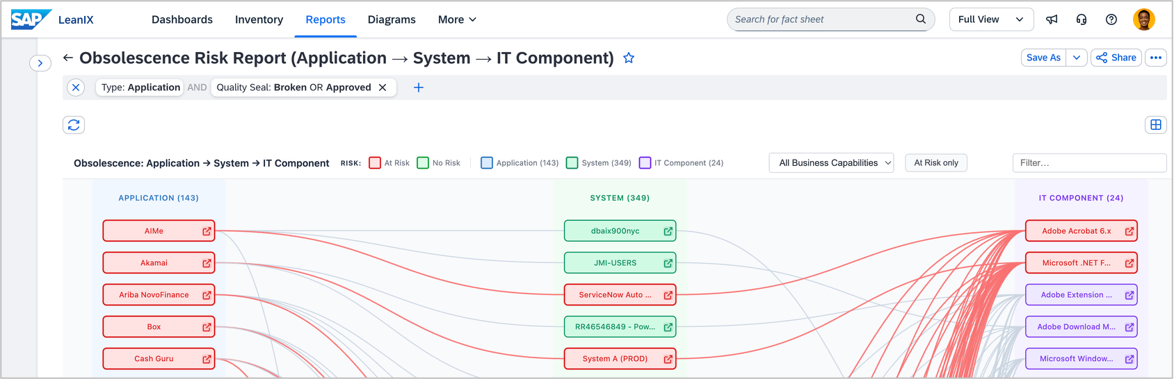Open the SAP LeanIX home logo
Screen dimensions: 1174x379
(52, 19)
